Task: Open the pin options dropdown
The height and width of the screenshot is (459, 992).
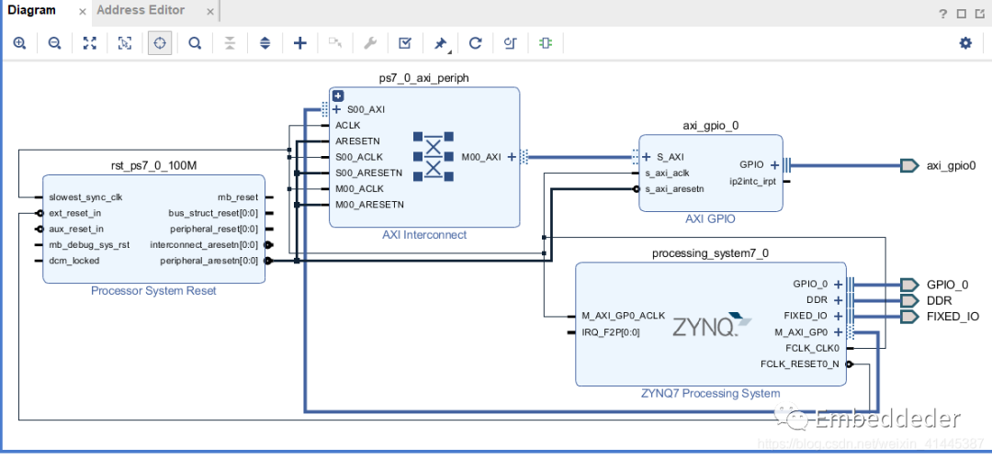Action: (441, 43)
